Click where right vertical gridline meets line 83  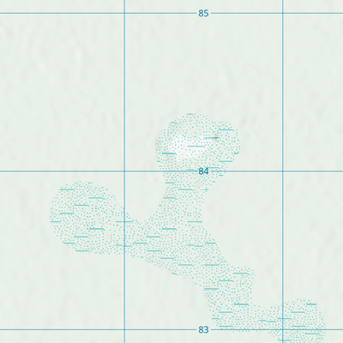(283, 329)
